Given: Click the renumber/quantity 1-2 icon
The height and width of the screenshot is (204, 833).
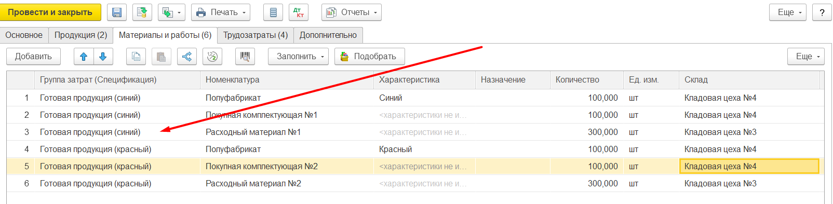Looking at the screenshot, I should pos(212,56).
